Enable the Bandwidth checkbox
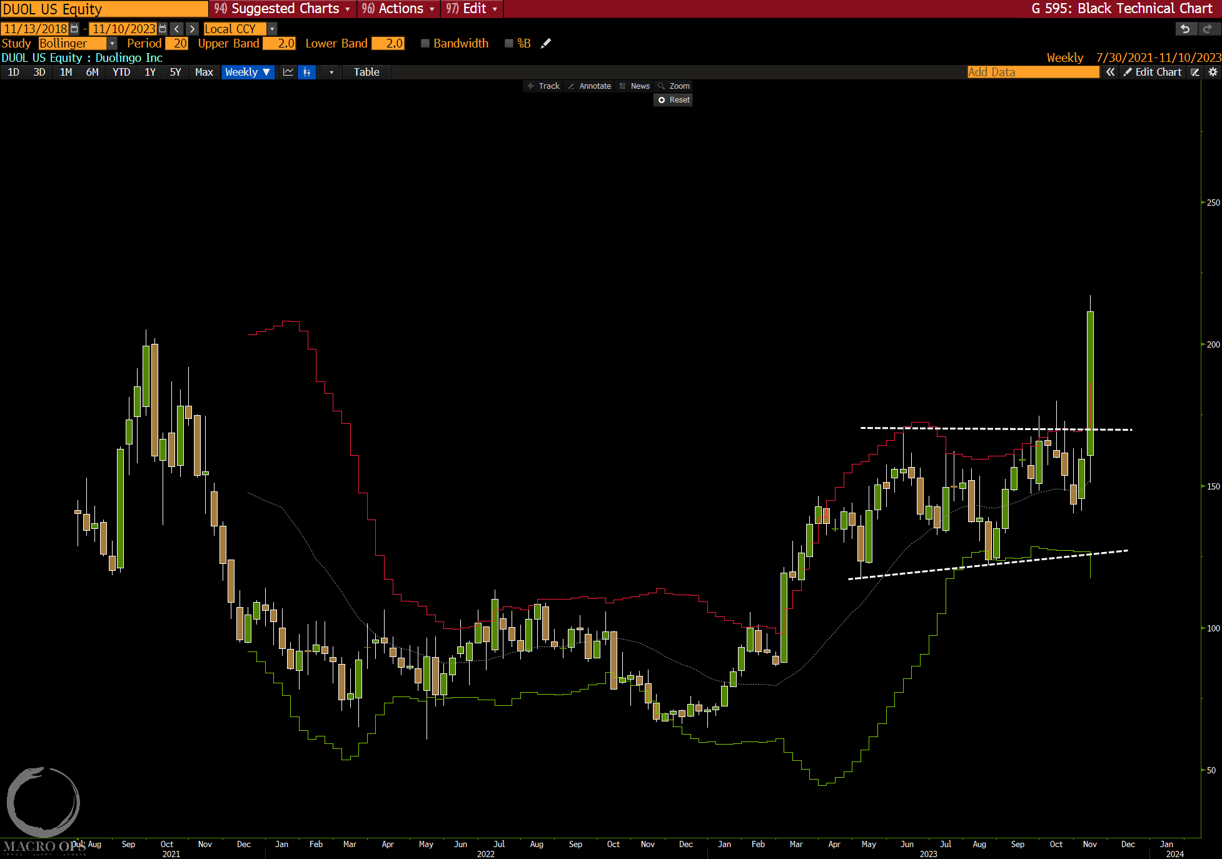This screenshot has height=859, width=1222. (425, 43)
